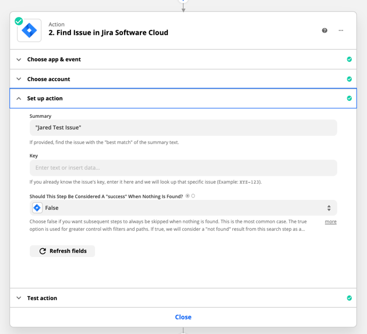
Task: Click the refresh arrow icon
Action: [43, 251]
